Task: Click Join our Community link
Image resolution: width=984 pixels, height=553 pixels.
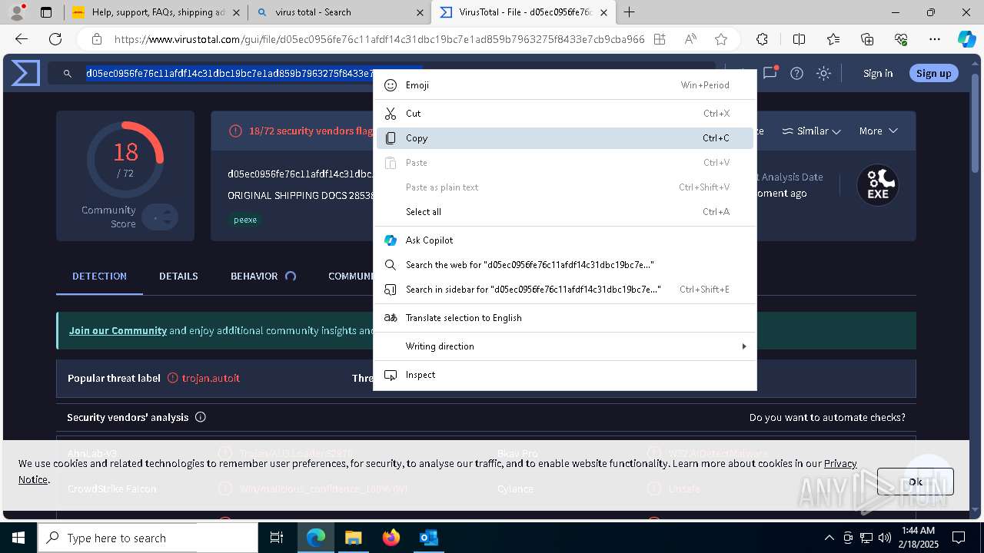Action: click(x=118, y=330)
